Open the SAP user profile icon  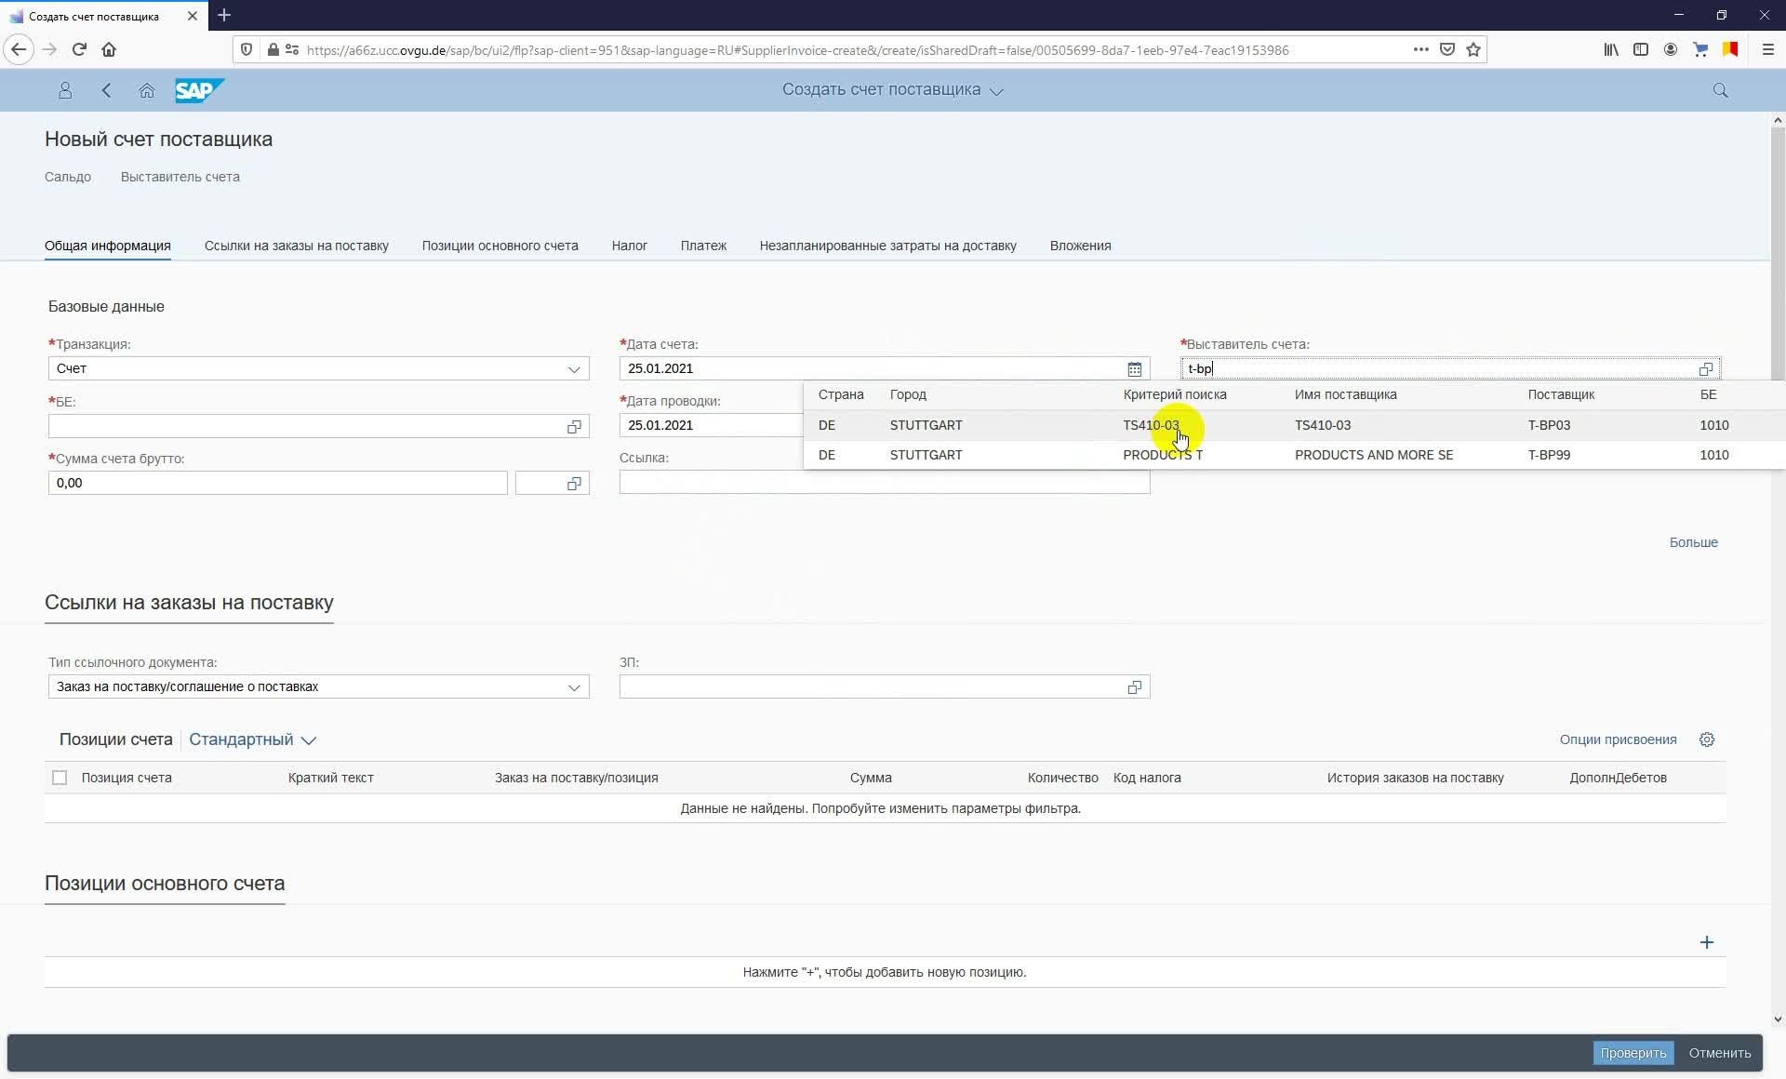(65, 90)
